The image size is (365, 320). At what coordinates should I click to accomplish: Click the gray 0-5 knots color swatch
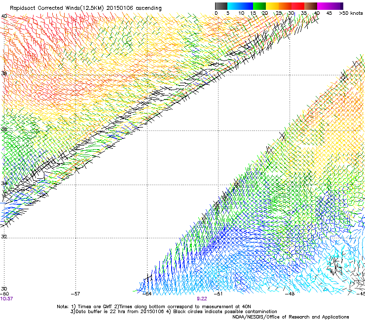pyautogui.click(x=221, y=6)
